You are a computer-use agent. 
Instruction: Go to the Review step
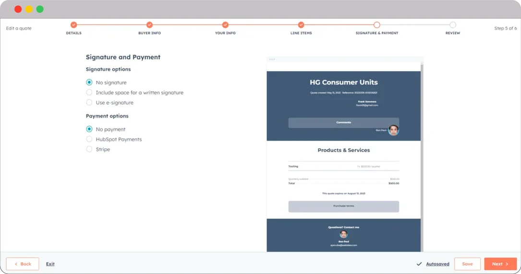point(452,25)
